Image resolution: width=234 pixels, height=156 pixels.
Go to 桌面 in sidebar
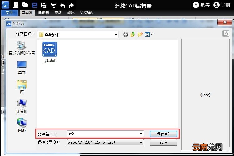pyautogui.click(x=22, y=68)
